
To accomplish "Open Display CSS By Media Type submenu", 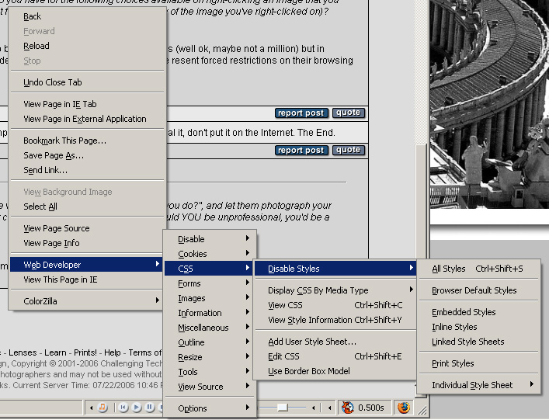I will point(335,290).
